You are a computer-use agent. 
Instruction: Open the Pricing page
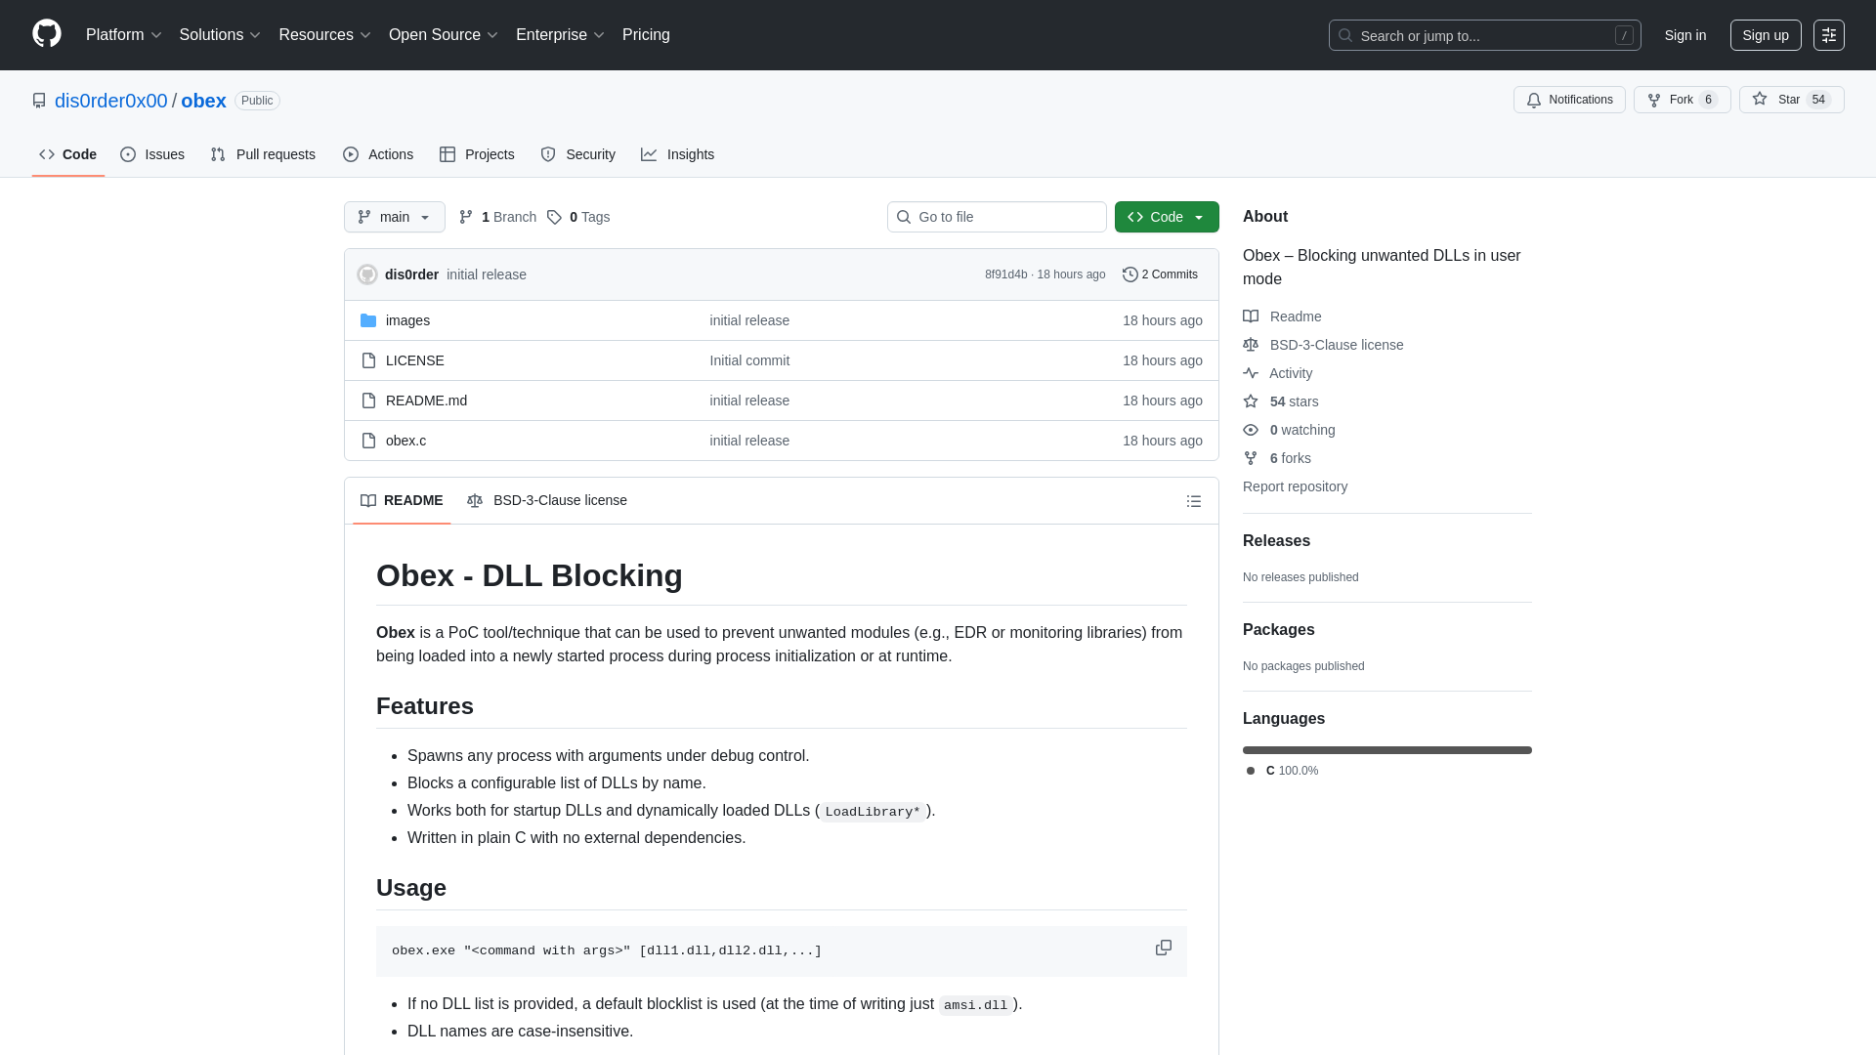click(x=646, y=35)
